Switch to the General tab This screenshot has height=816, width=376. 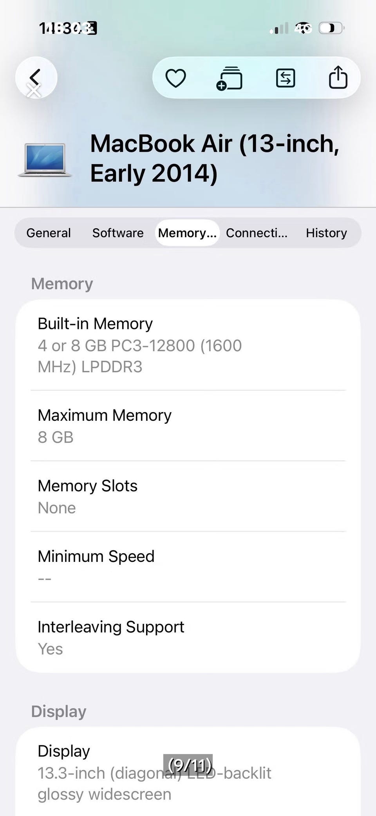tap(49, 233)
